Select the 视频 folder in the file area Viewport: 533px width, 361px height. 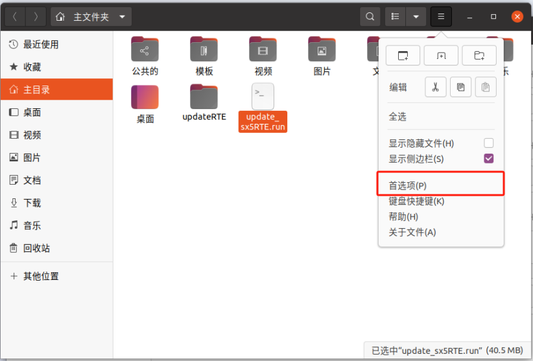(x=263, y=49)
